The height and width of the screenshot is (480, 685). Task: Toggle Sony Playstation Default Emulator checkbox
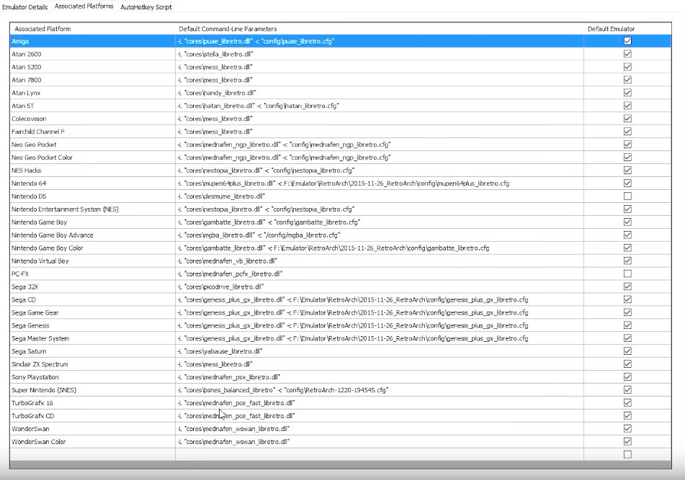pyautogui.click(x=627, y=376)
